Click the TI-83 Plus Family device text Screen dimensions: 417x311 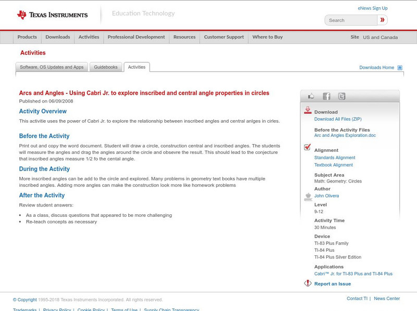point(332,243)
